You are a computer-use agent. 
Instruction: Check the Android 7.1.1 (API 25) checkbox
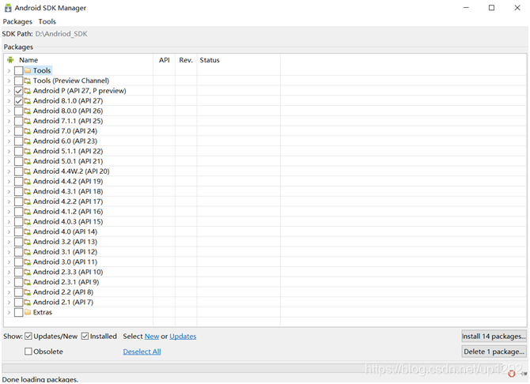19,121
